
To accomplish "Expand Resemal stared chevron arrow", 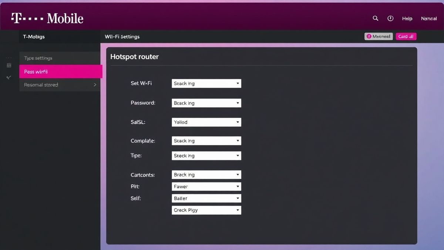I will tap(95, 85).
